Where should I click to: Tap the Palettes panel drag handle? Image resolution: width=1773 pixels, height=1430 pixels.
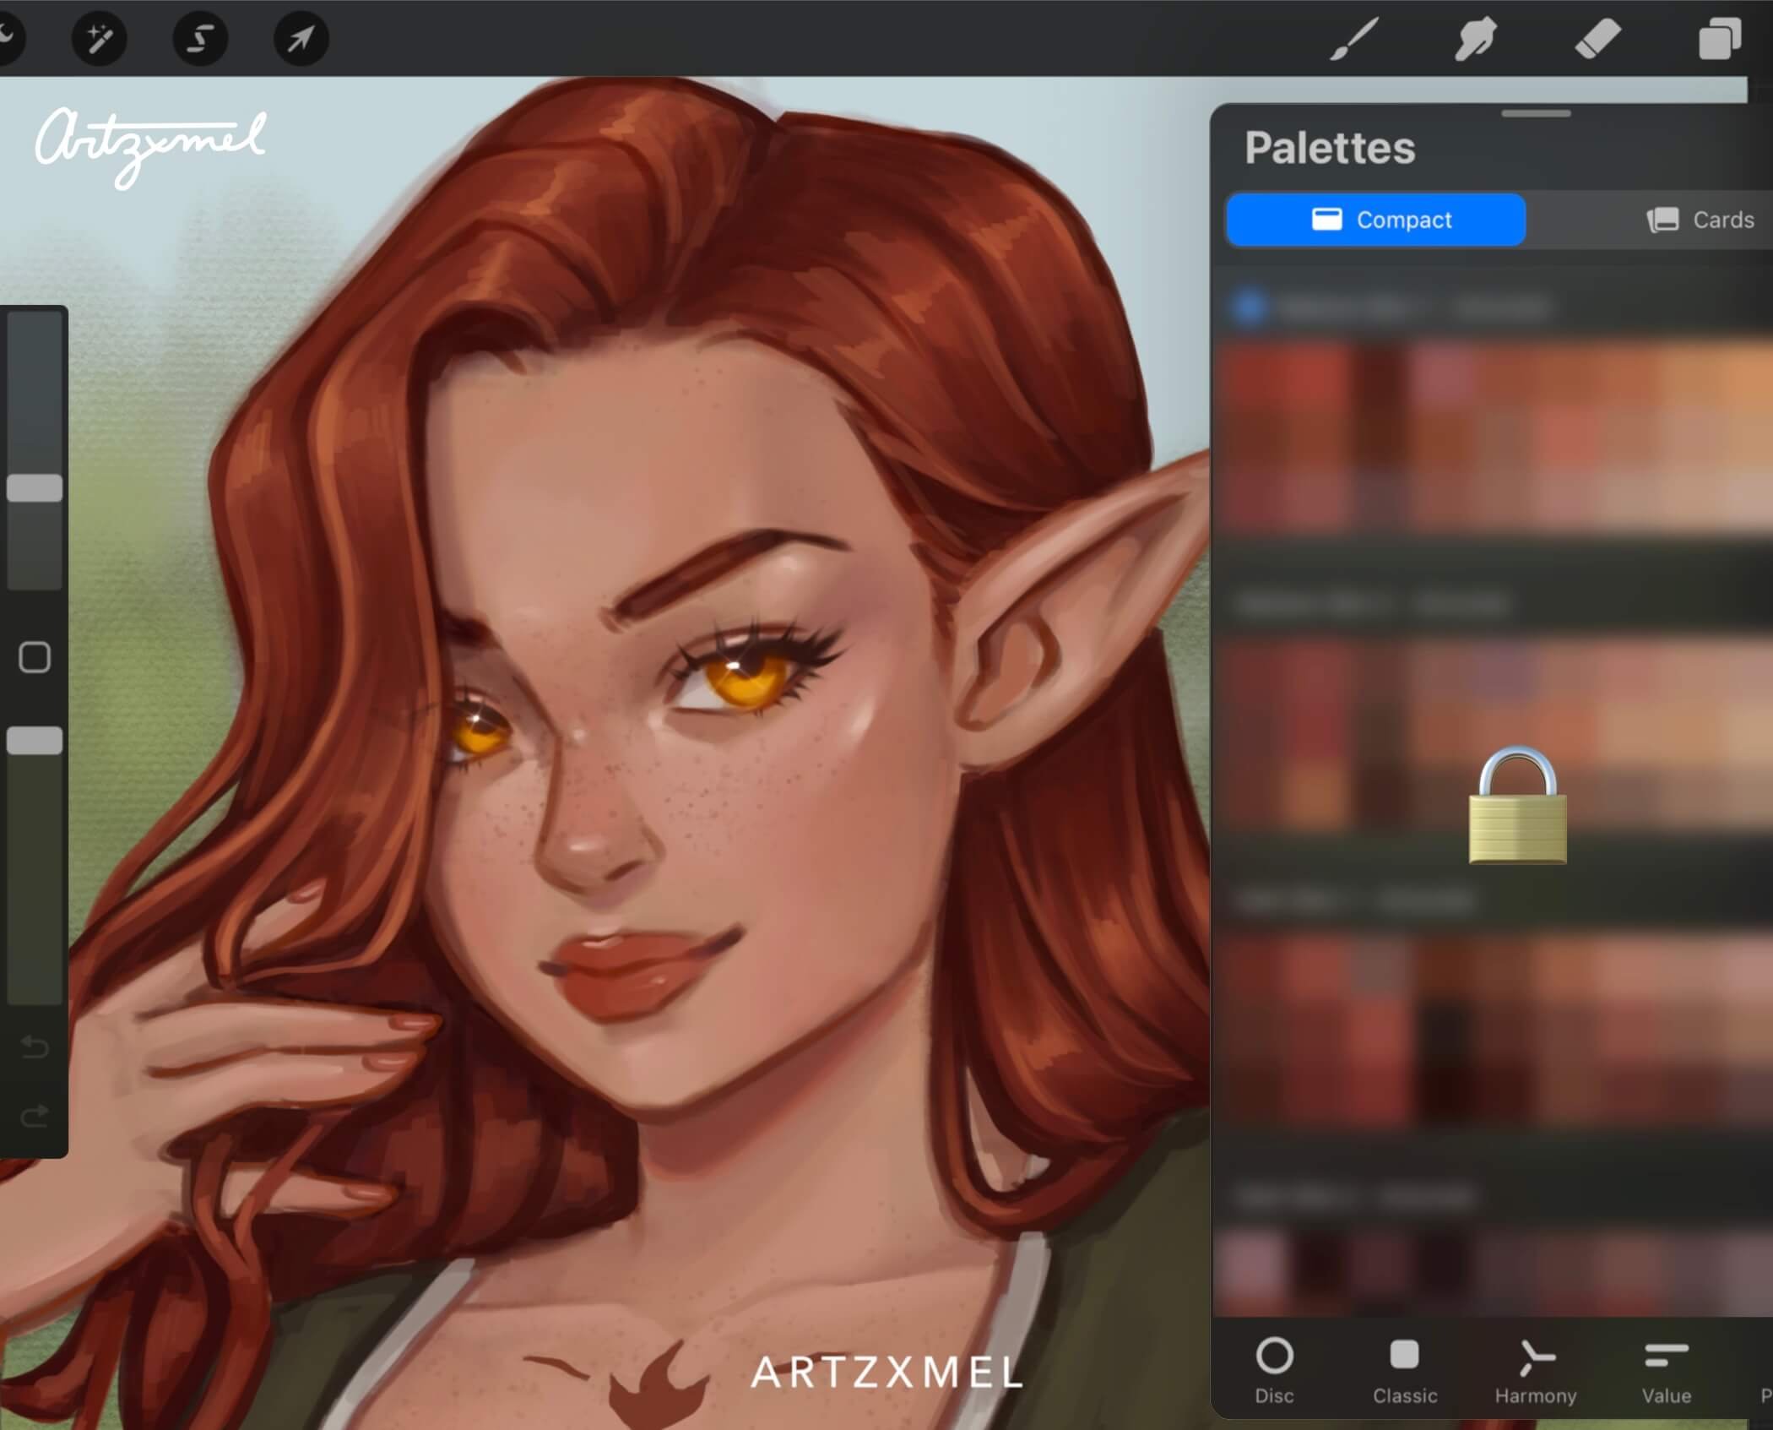click(1536, 113)
